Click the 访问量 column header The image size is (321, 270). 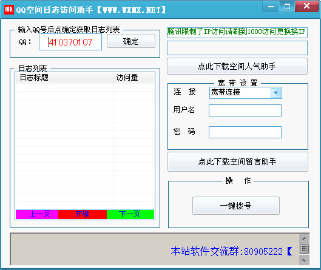(133, 78)
